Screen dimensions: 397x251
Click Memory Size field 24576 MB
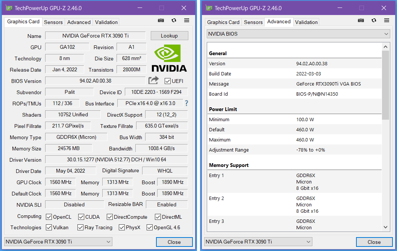pyautogui.click(x=69, y=148)
